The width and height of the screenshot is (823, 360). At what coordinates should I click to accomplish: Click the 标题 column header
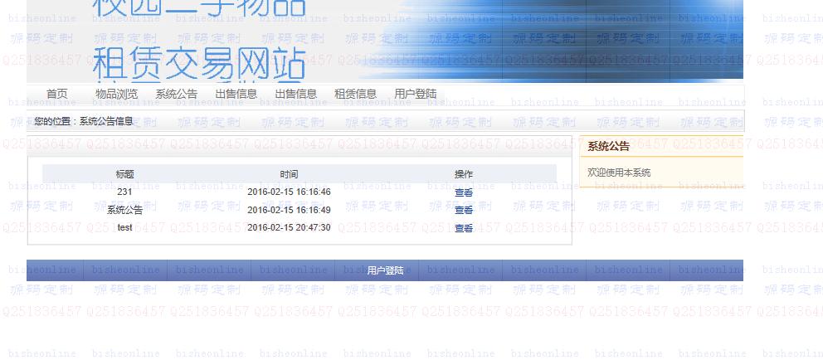(x=125, y=174)
